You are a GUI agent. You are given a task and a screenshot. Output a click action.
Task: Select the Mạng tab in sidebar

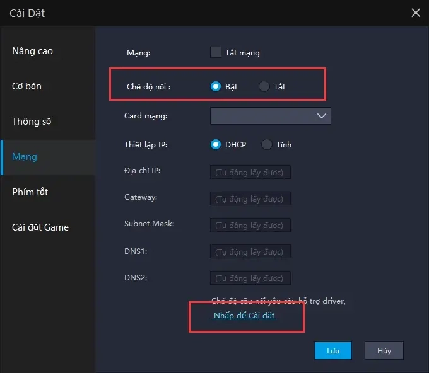coord(25,157)
